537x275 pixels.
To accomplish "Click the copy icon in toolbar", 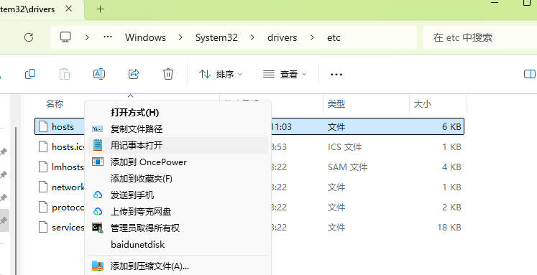I will (30, 74).
